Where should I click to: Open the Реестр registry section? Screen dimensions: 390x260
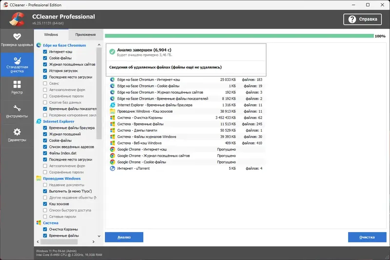click(x=17, y=87)
